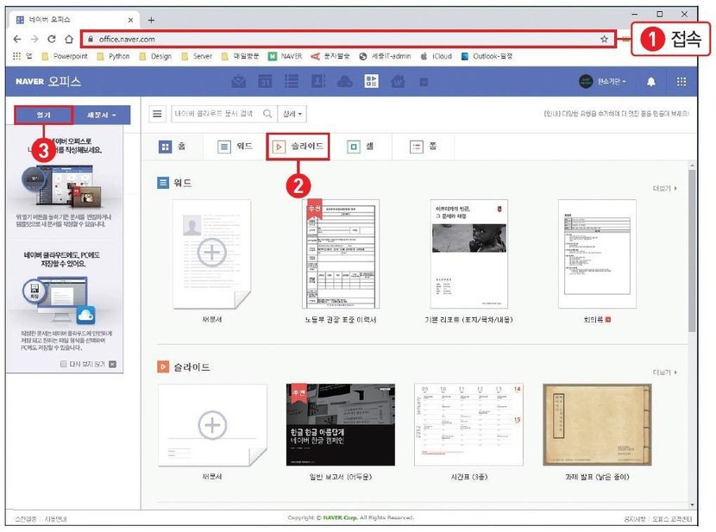
Task: Open the 시간표 (3종) slide template
Action: pos(468,425)
